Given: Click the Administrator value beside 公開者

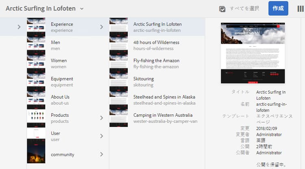Looking at the screenshot, I should click(x=269, y=153).
